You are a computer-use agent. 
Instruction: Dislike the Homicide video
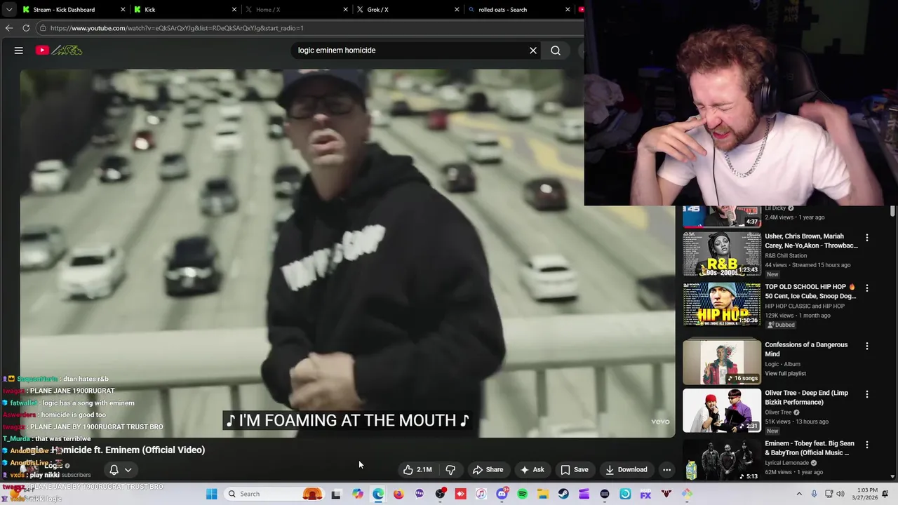click(451, 470)
